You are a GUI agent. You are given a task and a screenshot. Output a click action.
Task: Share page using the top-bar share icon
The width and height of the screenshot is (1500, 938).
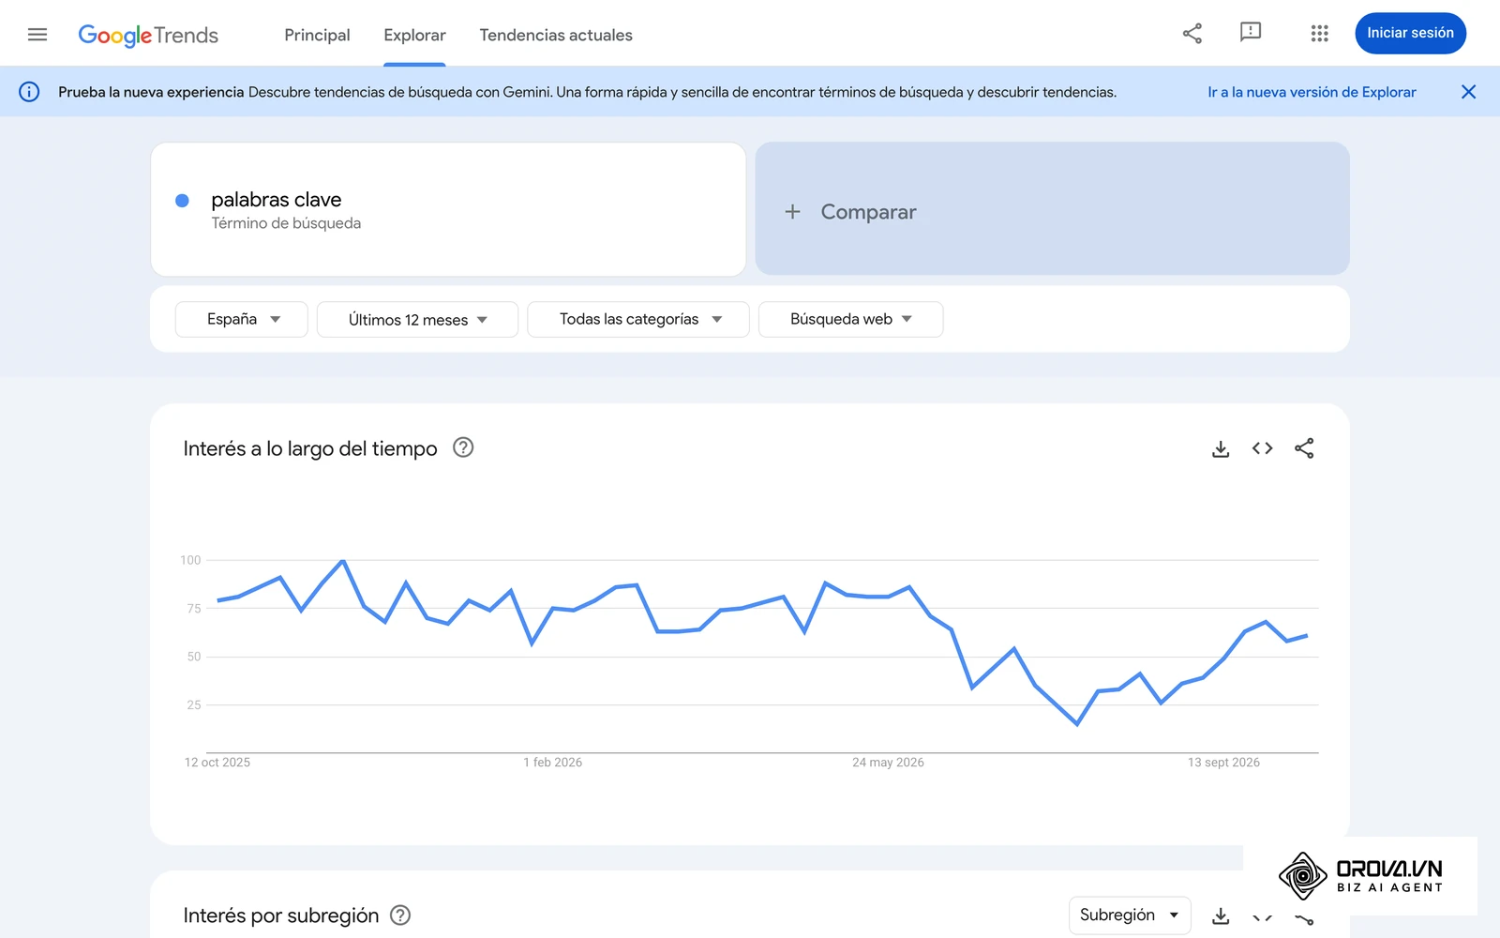pyautogui.click(x=1192, y=34)
